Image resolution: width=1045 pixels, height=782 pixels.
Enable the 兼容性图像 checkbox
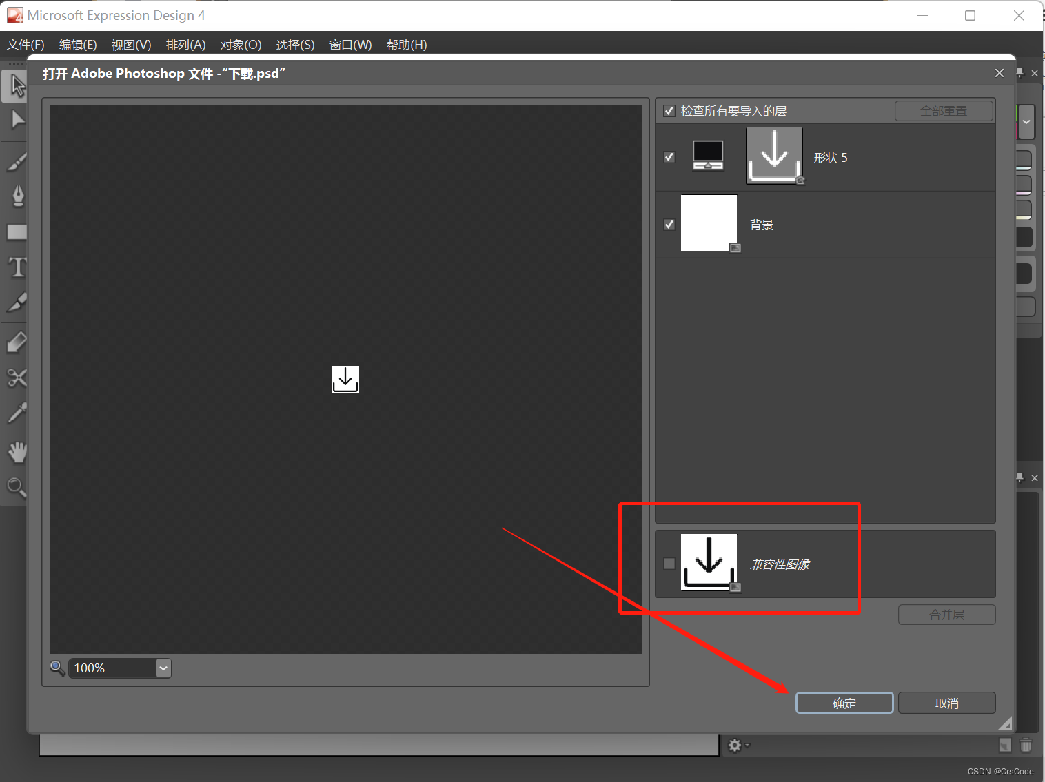point(669,564)
